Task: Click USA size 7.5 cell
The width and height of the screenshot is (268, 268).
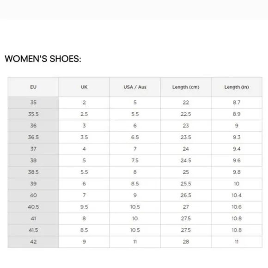Action: pyautogui.click(x=135, y=160)
